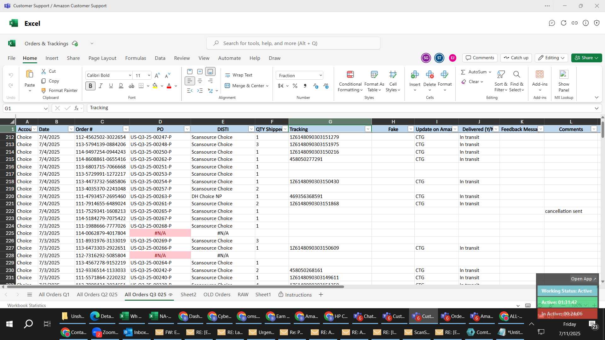Open the font name dropdown
605x340 pixels.
tap(130, 75)
